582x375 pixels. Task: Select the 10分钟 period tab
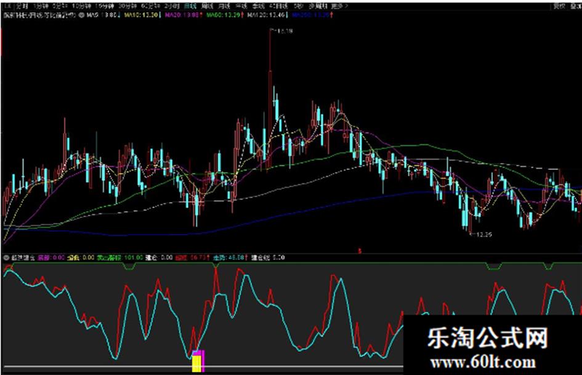tap(81, 6)
